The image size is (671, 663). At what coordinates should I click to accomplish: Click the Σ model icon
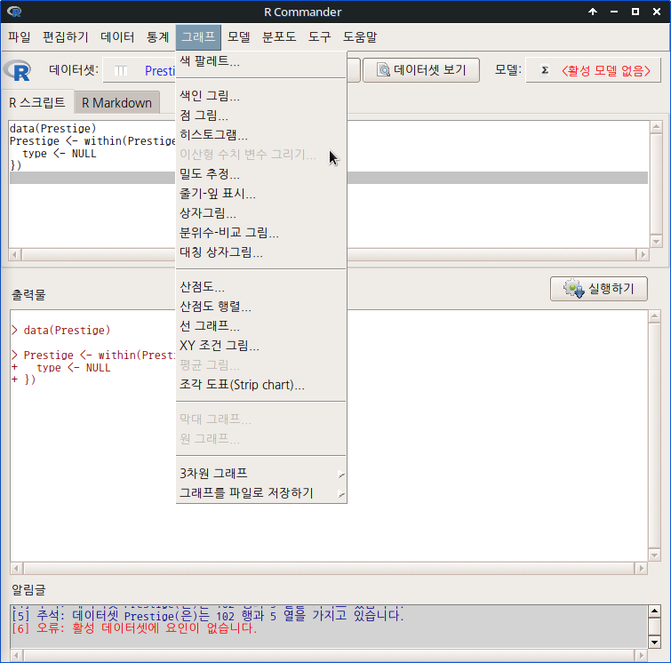coord(545,70)
